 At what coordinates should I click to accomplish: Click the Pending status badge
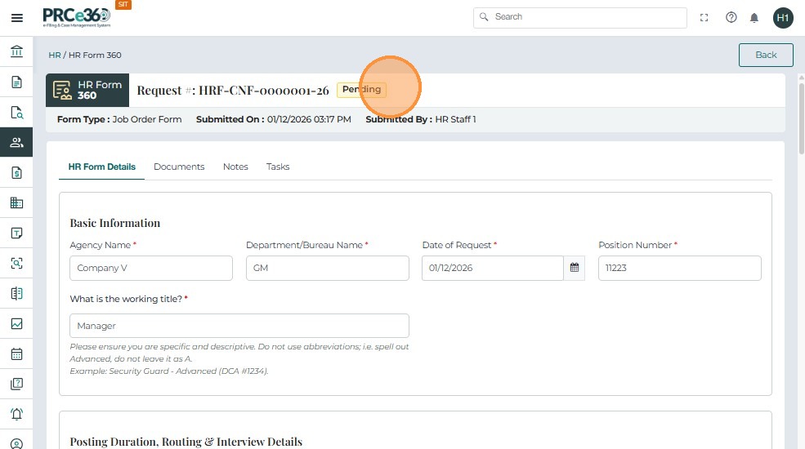click(x=361, y=89)
